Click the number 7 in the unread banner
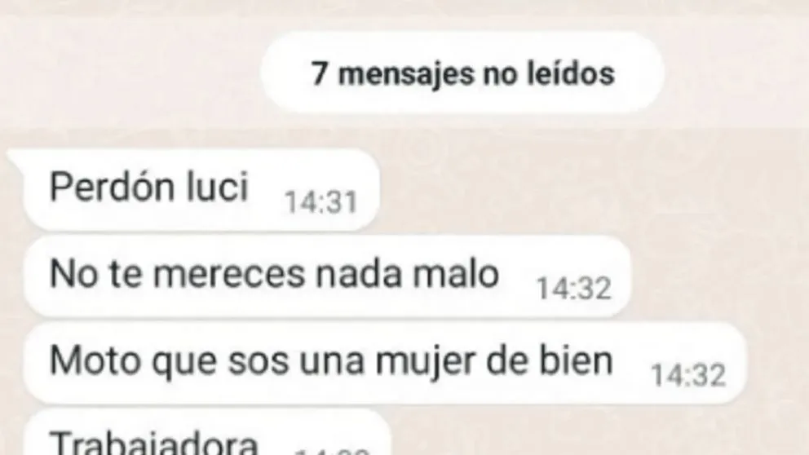This screenshot has width=809, height=455. coord(320,73)
